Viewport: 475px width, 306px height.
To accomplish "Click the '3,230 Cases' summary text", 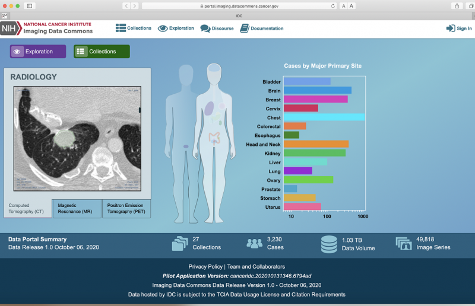I will (x=275, y=243).
